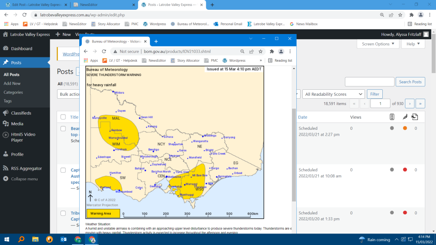Select checkbox for post scheduled 2022/03/20
The image size is (436, 245).
click(63, 213)
